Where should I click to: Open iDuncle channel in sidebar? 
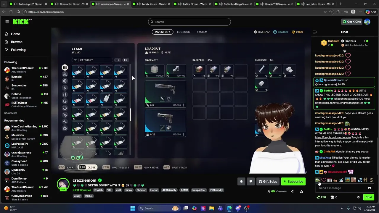26,78
